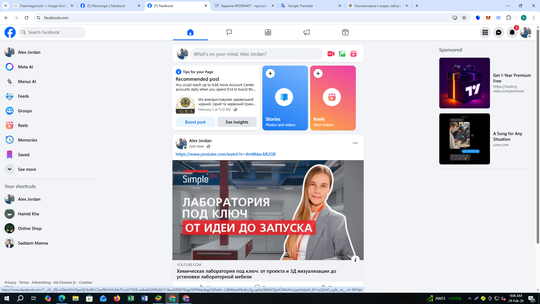Click the Boost post button
Screen dimensions: 540x304
point(195,122)
